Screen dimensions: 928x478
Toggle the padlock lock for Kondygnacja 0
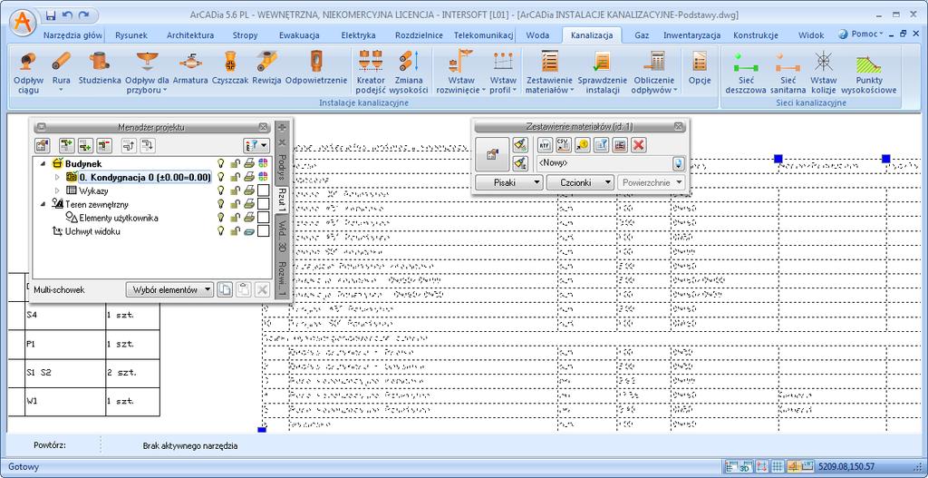[235, 177]
